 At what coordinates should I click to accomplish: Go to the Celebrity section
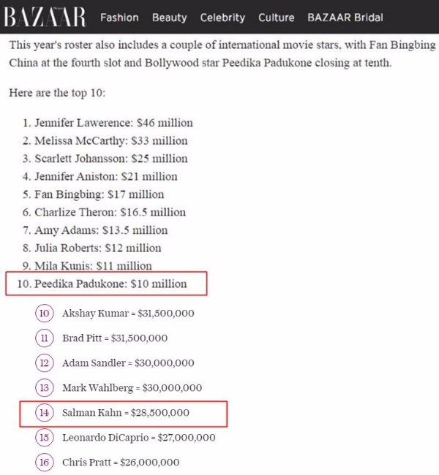click(222, 18)
